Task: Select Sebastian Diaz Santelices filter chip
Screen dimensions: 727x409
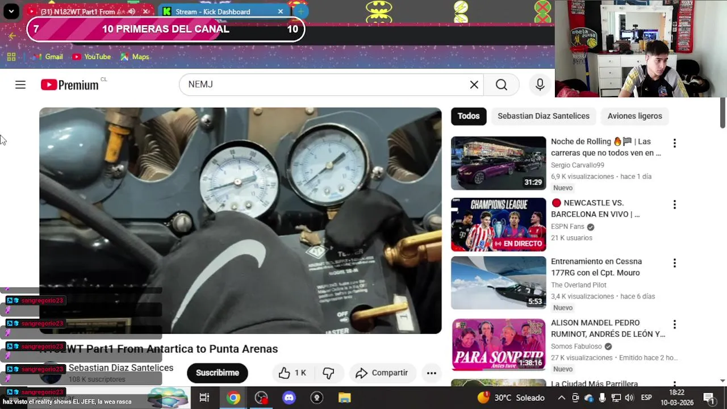Action: tap(544, 116)
